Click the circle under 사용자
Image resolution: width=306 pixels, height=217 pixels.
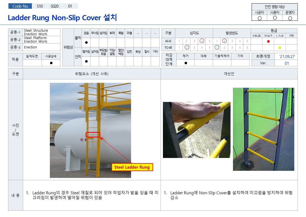point(275,18)
